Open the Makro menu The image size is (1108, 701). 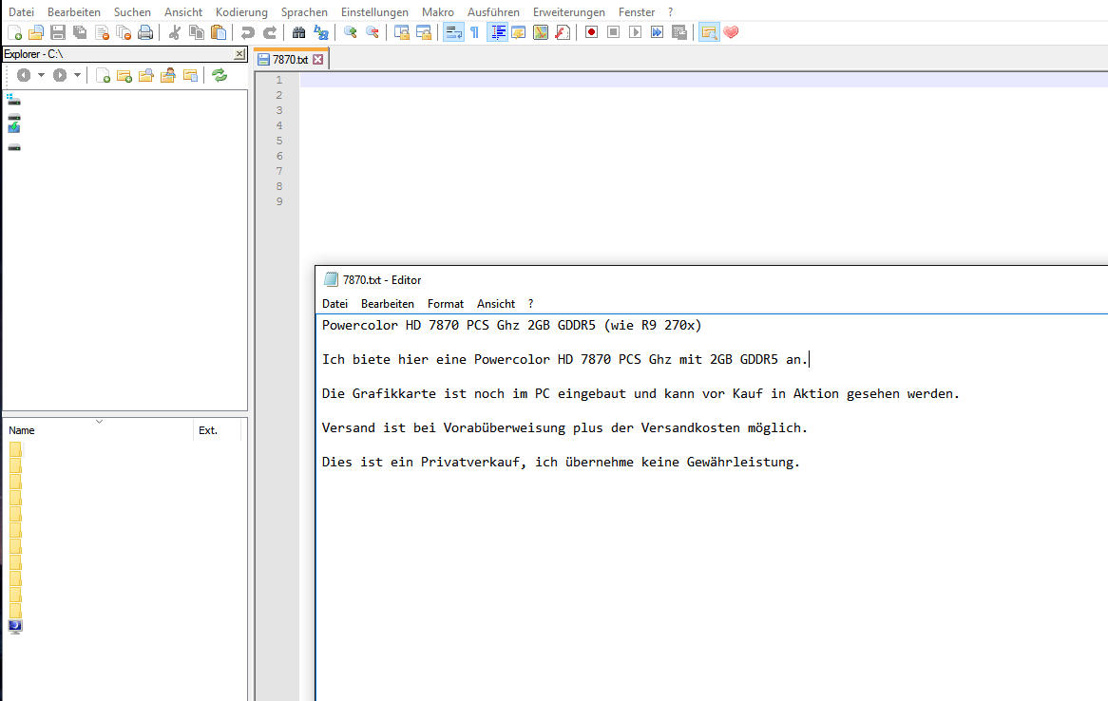(x=438, y=12)
